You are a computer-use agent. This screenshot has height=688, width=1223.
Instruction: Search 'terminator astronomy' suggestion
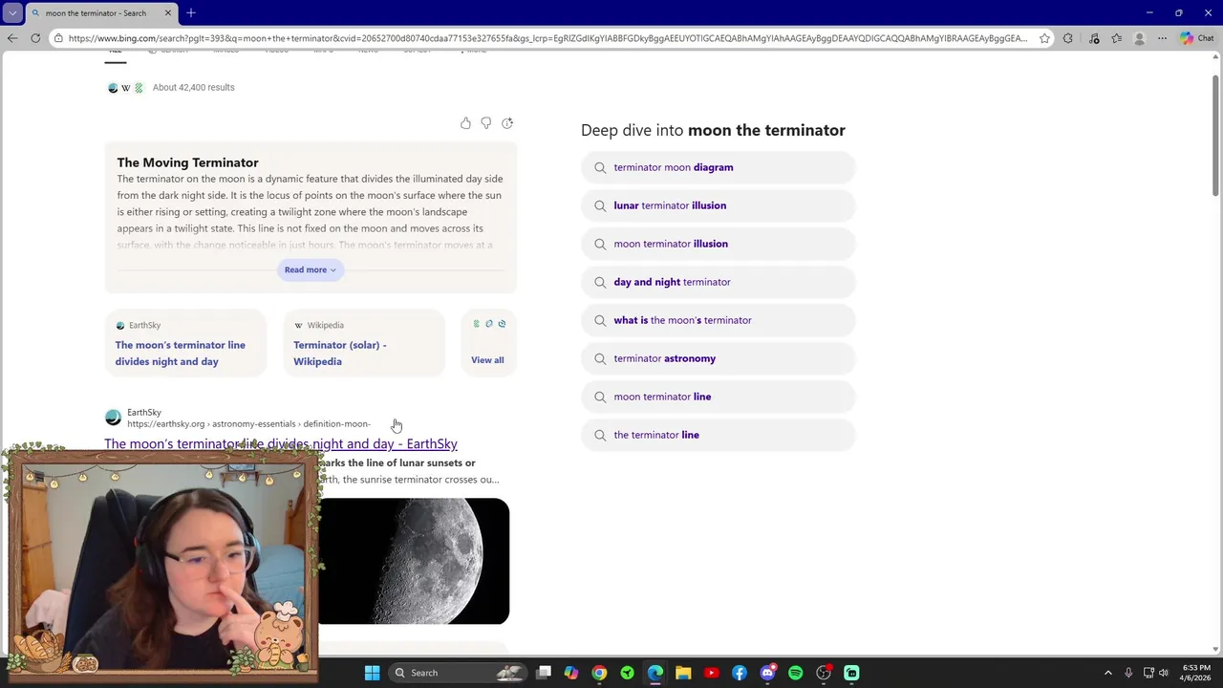coord(718,358)
